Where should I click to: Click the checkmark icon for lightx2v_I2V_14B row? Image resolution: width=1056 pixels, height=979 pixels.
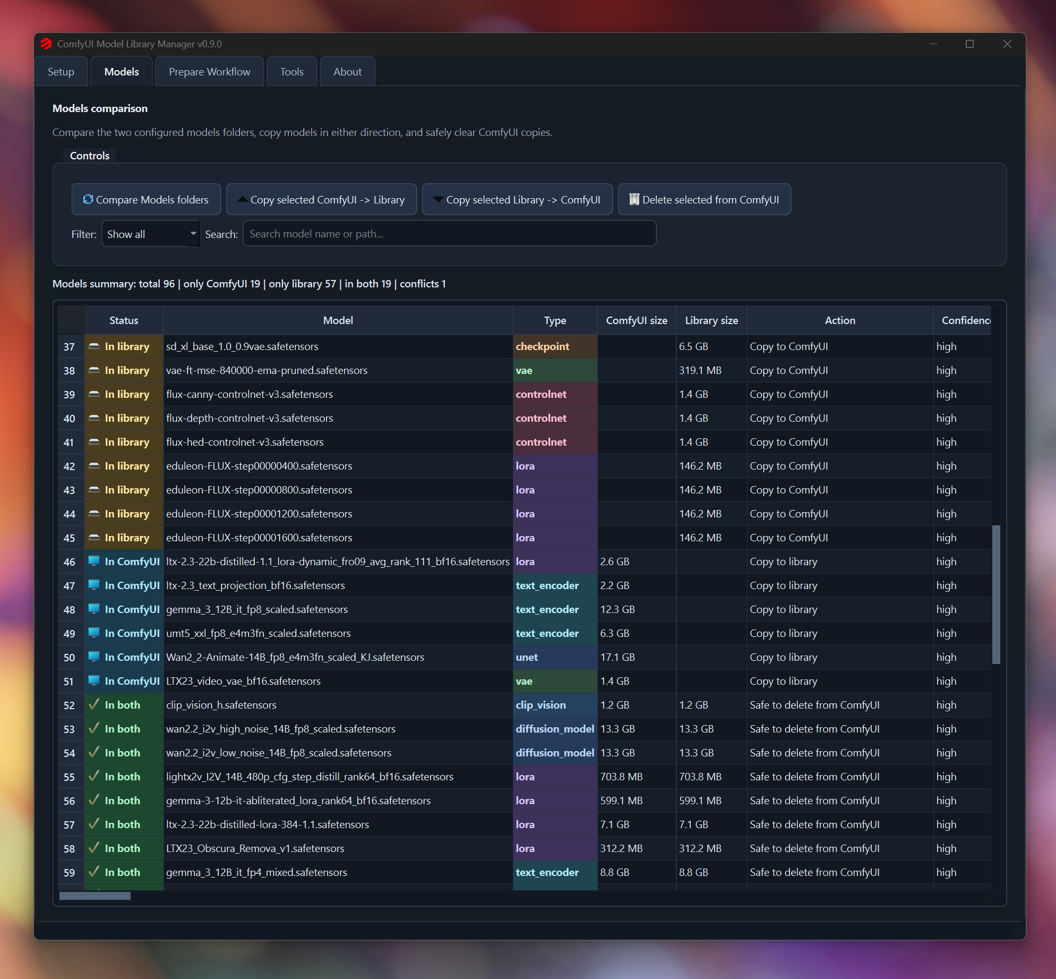94,776
